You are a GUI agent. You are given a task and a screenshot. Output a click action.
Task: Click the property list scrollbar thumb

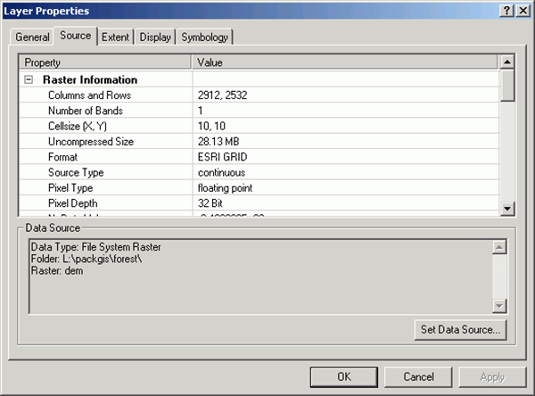click(x=507, y=87)
